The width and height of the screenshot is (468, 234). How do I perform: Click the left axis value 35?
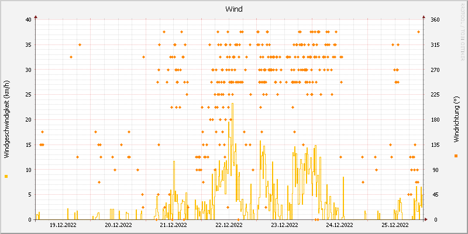coord(28,45)
